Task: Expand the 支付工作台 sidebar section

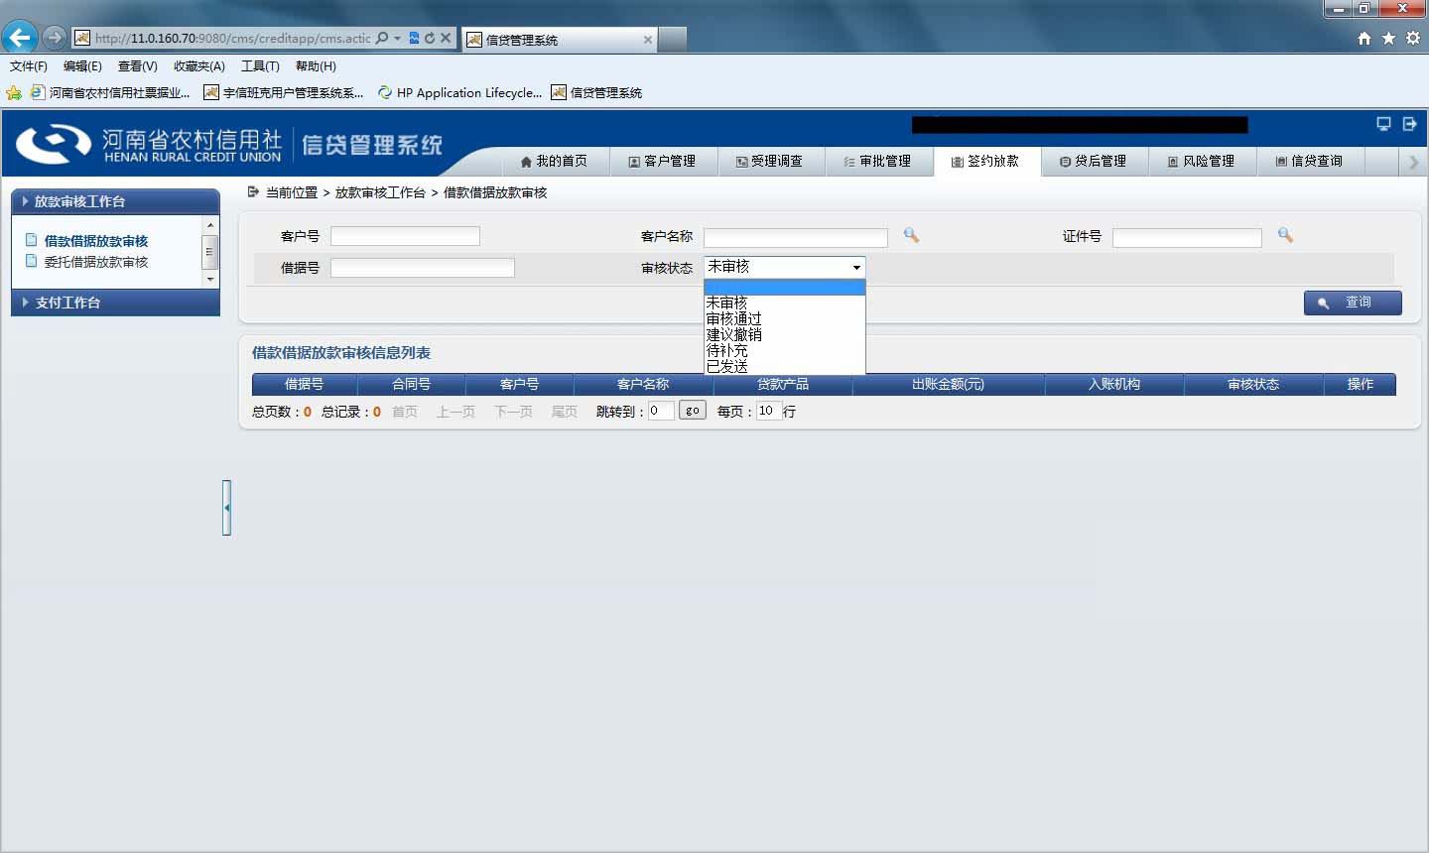Action: (115, 303)
